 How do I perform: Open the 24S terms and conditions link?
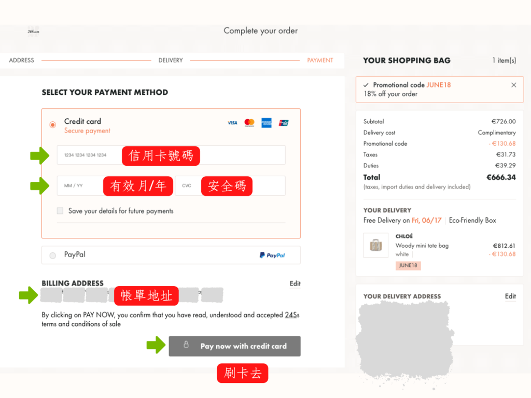(x=292, y=315)
